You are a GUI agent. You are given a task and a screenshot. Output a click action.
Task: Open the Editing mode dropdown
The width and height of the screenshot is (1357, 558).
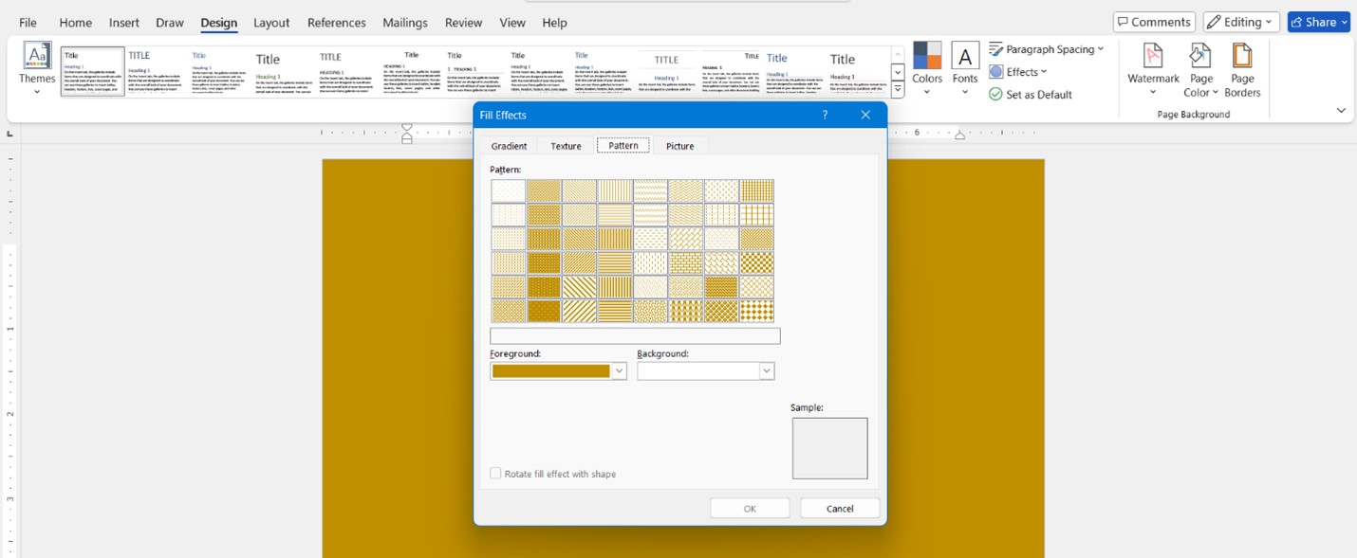point(1241,21)
